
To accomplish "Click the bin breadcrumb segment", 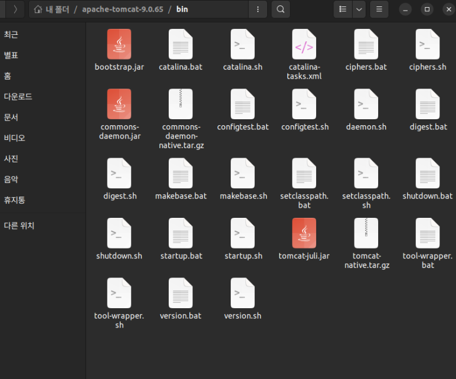I will 182,9.
